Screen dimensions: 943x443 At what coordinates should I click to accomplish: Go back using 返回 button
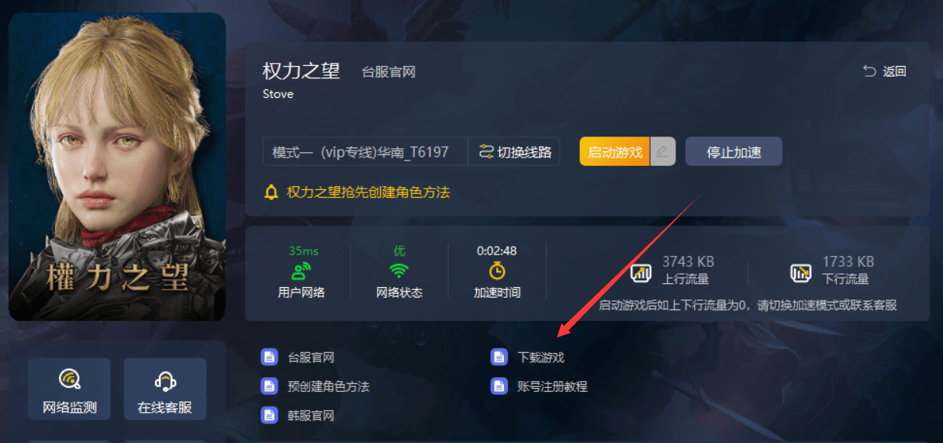(885, 71)
